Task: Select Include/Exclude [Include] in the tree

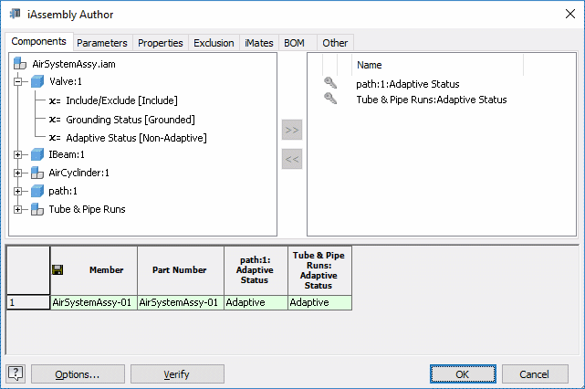Action: tap(121, 100)
